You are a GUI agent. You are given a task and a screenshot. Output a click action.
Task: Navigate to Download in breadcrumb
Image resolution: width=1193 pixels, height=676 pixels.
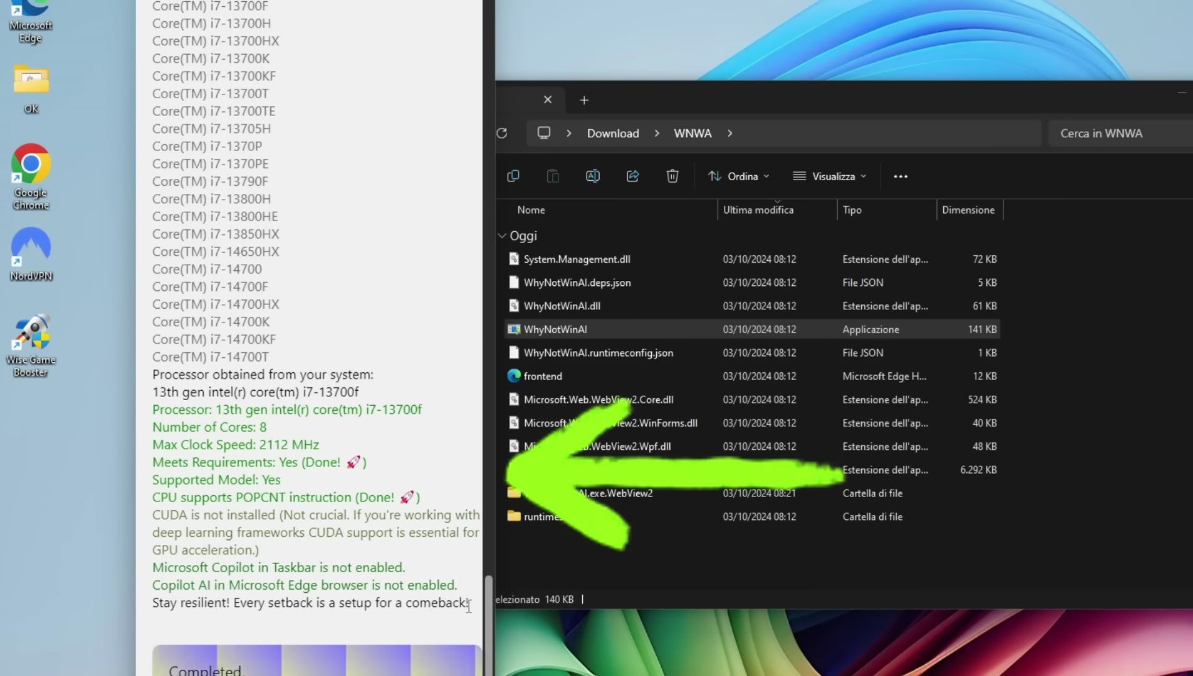point(613,133)
